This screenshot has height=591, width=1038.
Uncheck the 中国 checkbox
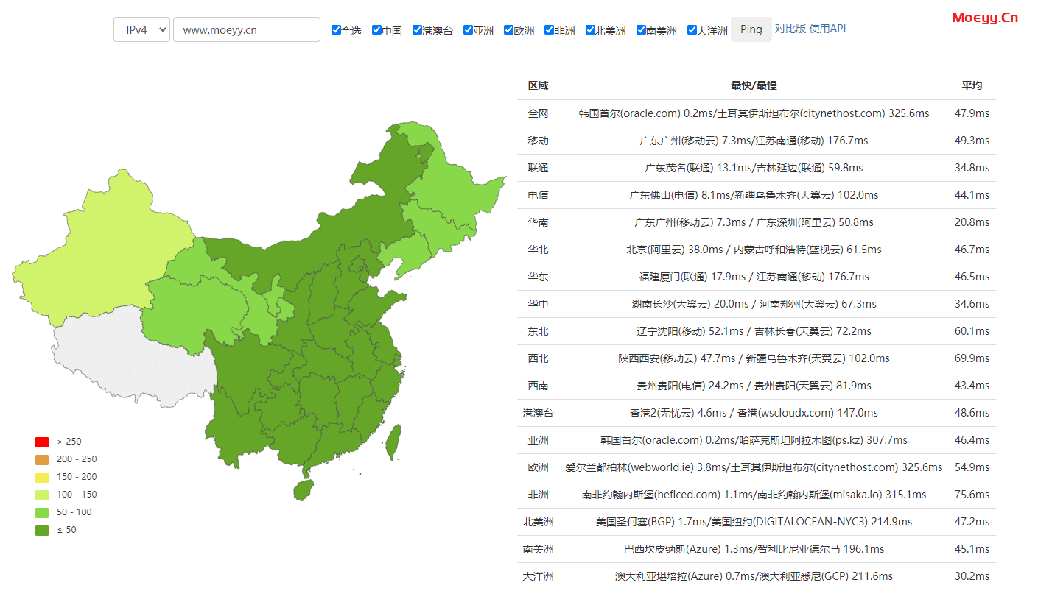click(376, 30)
